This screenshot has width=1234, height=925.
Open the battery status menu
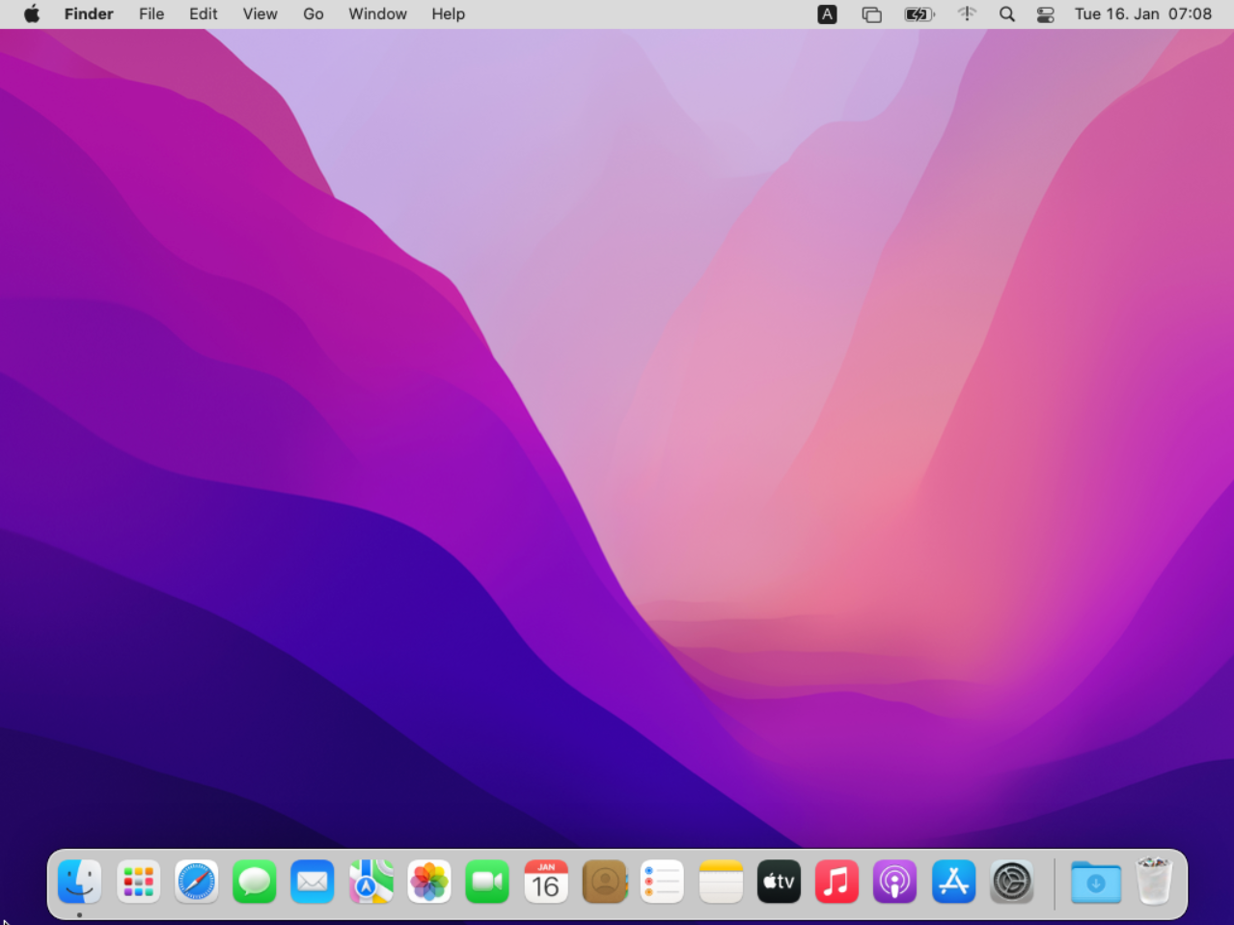[x=918, y=14]
